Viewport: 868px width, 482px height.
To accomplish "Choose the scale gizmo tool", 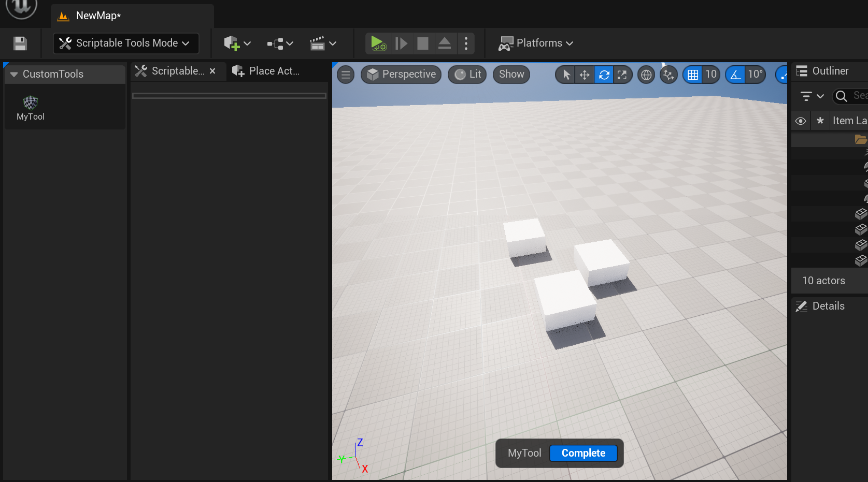I will click(x=622, y=75).
